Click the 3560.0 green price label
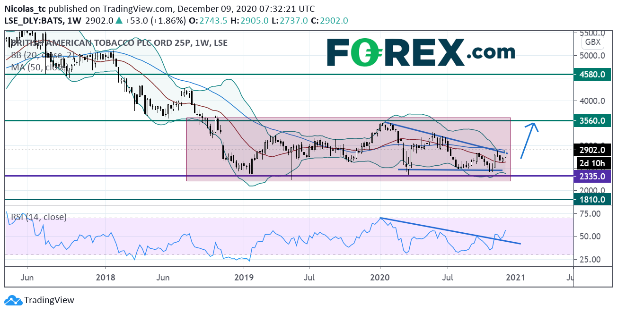Screen dimensions: 617x313 pos(592,121)
